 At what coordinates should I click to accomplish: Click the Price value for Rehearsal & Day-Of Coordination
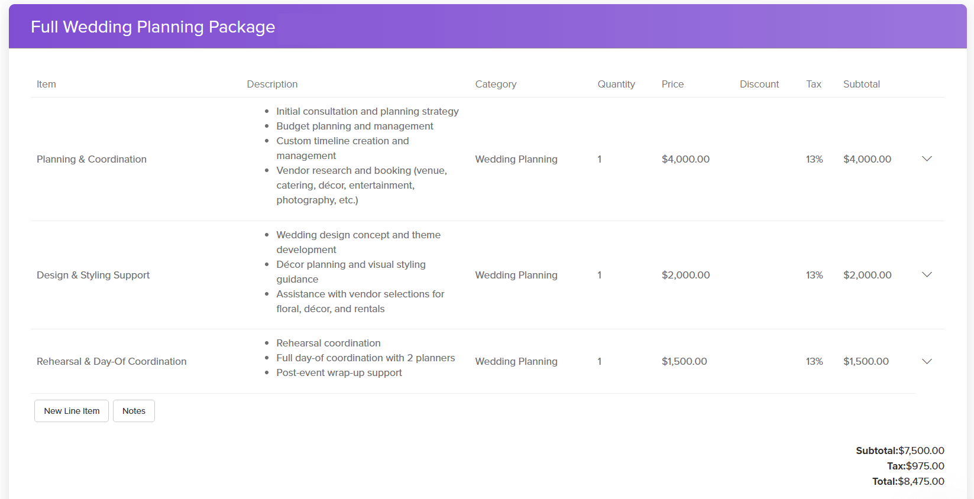click(x=684, y=361)
